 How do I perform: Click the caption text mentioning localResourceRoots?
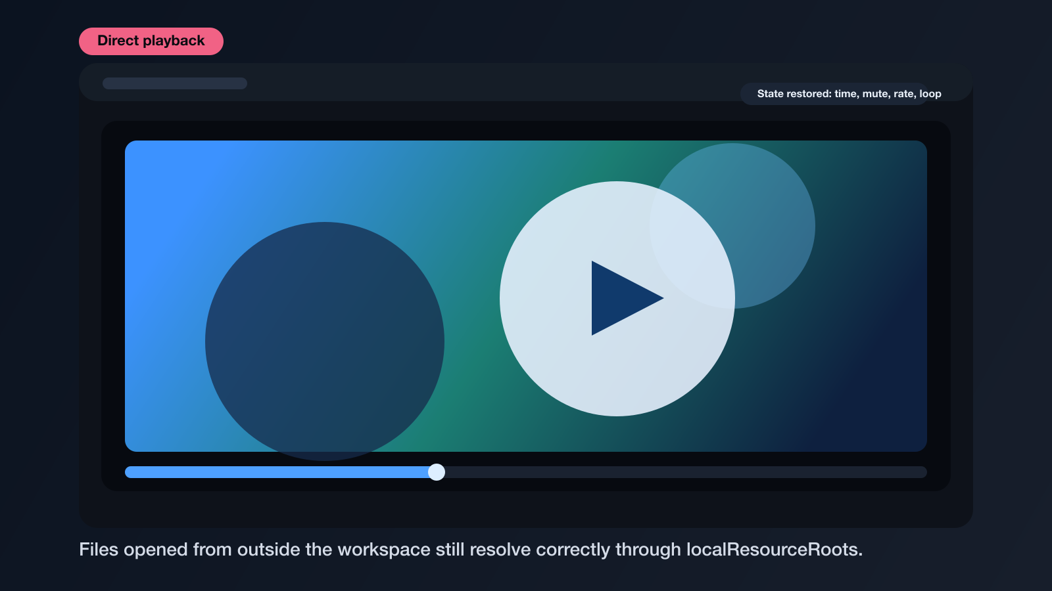pyautogui.click(x=471, y=550)
